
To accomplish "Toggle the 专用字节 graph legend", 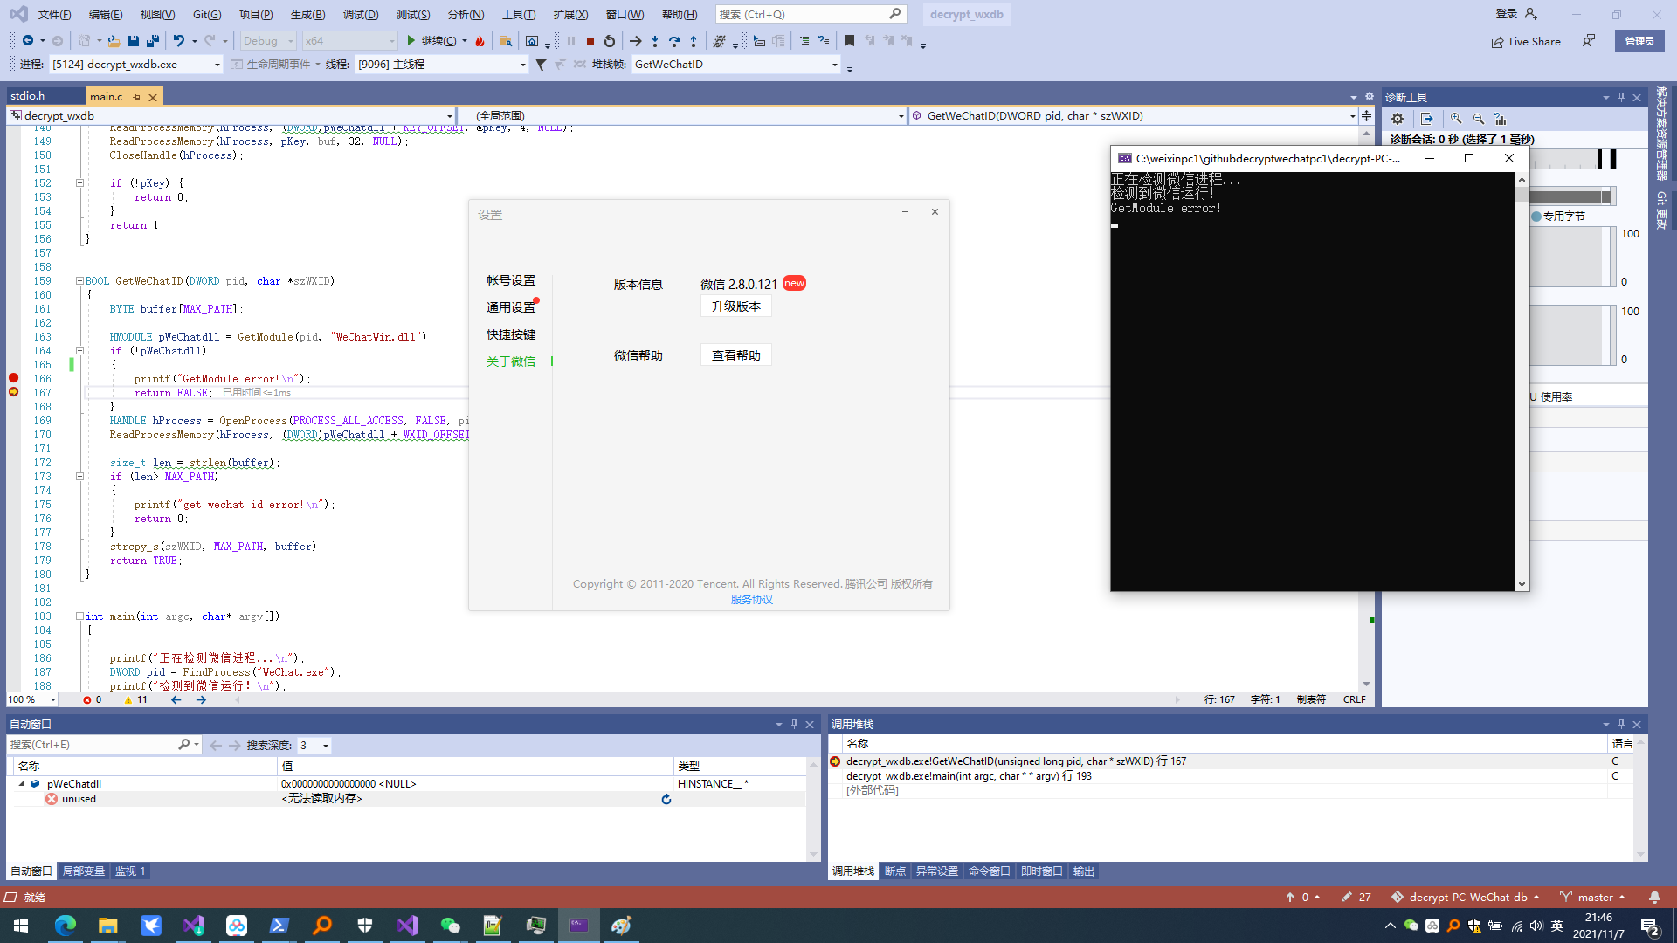I will point(1558,217).
